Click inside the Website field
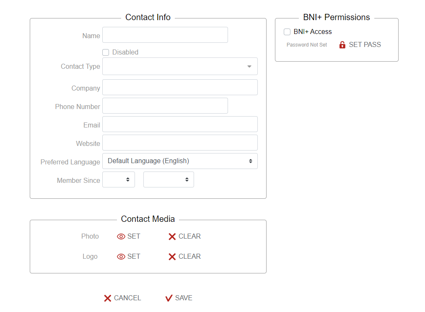Screen dimensions: 425x312 point(180,143)
